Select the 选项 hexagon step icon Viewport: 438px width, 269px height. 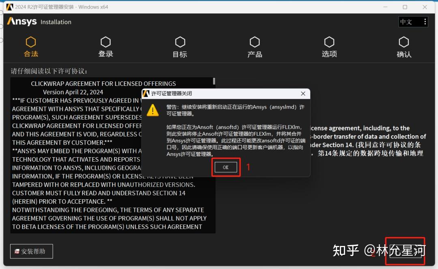[329, 42]
